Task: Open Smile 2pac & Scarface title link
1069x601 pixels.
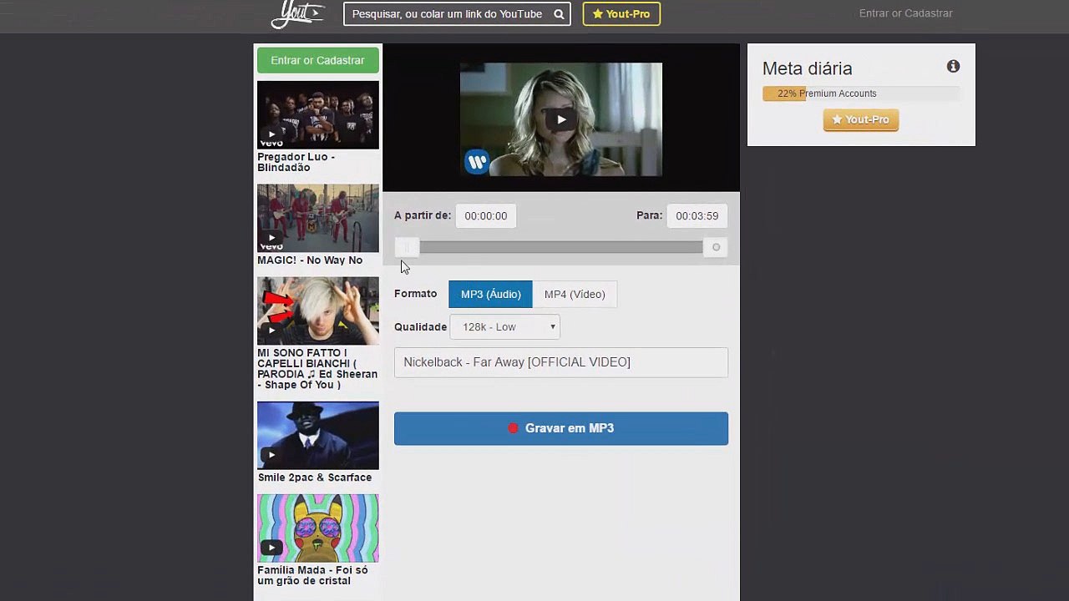Action: click(x=315, y=477)
